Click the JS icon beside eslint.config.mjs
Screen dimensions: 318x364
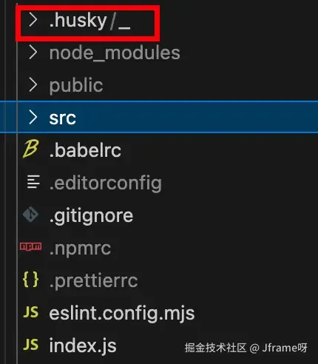click(x=31, y=312)
